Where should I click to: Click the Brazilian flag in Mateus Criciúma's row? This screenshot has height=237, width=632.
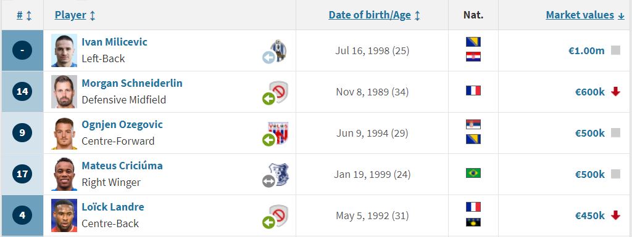(473, 173)
